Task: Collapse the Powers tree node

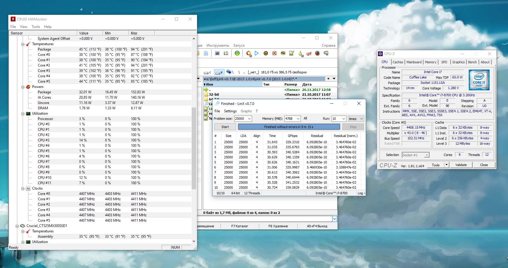Action: coord(23,87)
